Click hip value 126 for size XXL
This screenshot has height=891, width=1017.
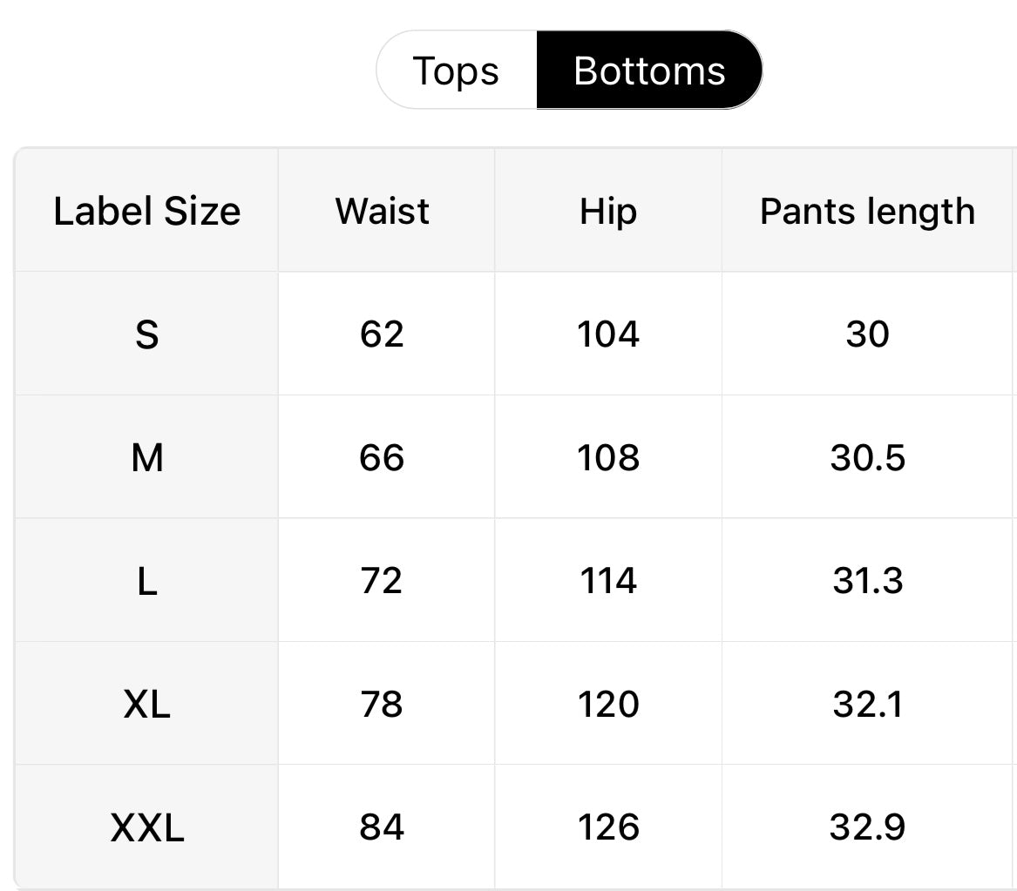[608, 827]
